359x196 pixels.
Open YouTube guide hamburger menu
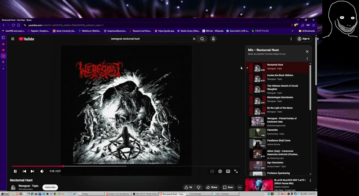[13, 39]
